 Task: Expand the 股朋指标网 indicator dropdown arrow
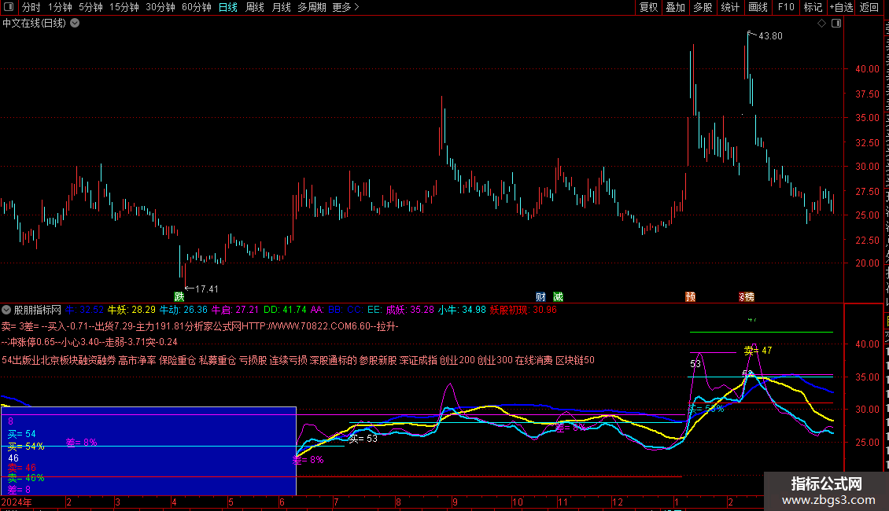coord(7,310)
